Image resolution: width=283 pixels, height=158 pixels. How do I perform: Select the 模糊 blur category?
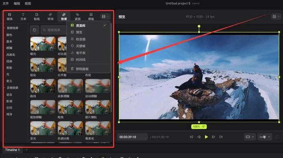[9, 48]
